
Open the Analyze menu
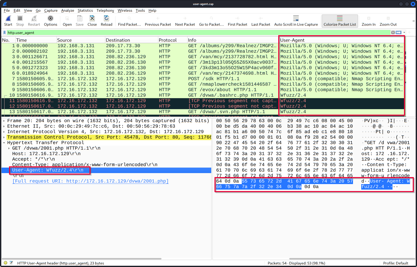pyautogui.click(x=67, y=10)
